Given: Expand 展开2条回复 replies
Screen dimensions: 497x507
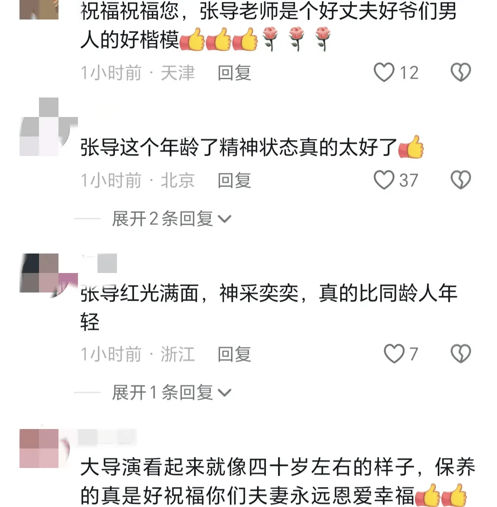Looking at the screenshot, I should [171, 219].
